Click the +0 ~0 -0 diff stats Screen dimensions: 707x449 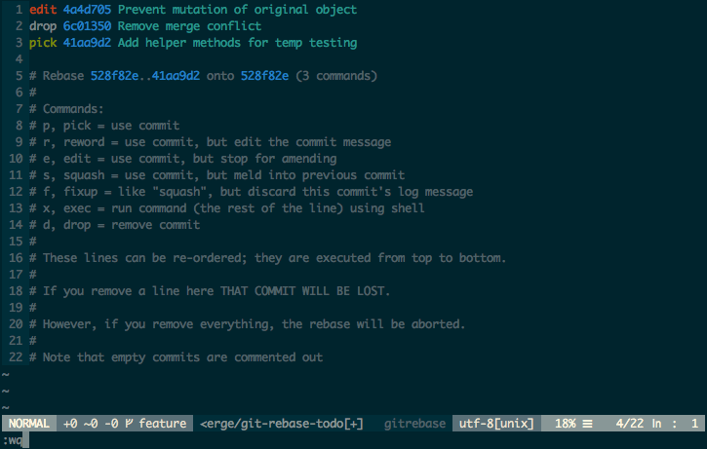coord(91,424)
